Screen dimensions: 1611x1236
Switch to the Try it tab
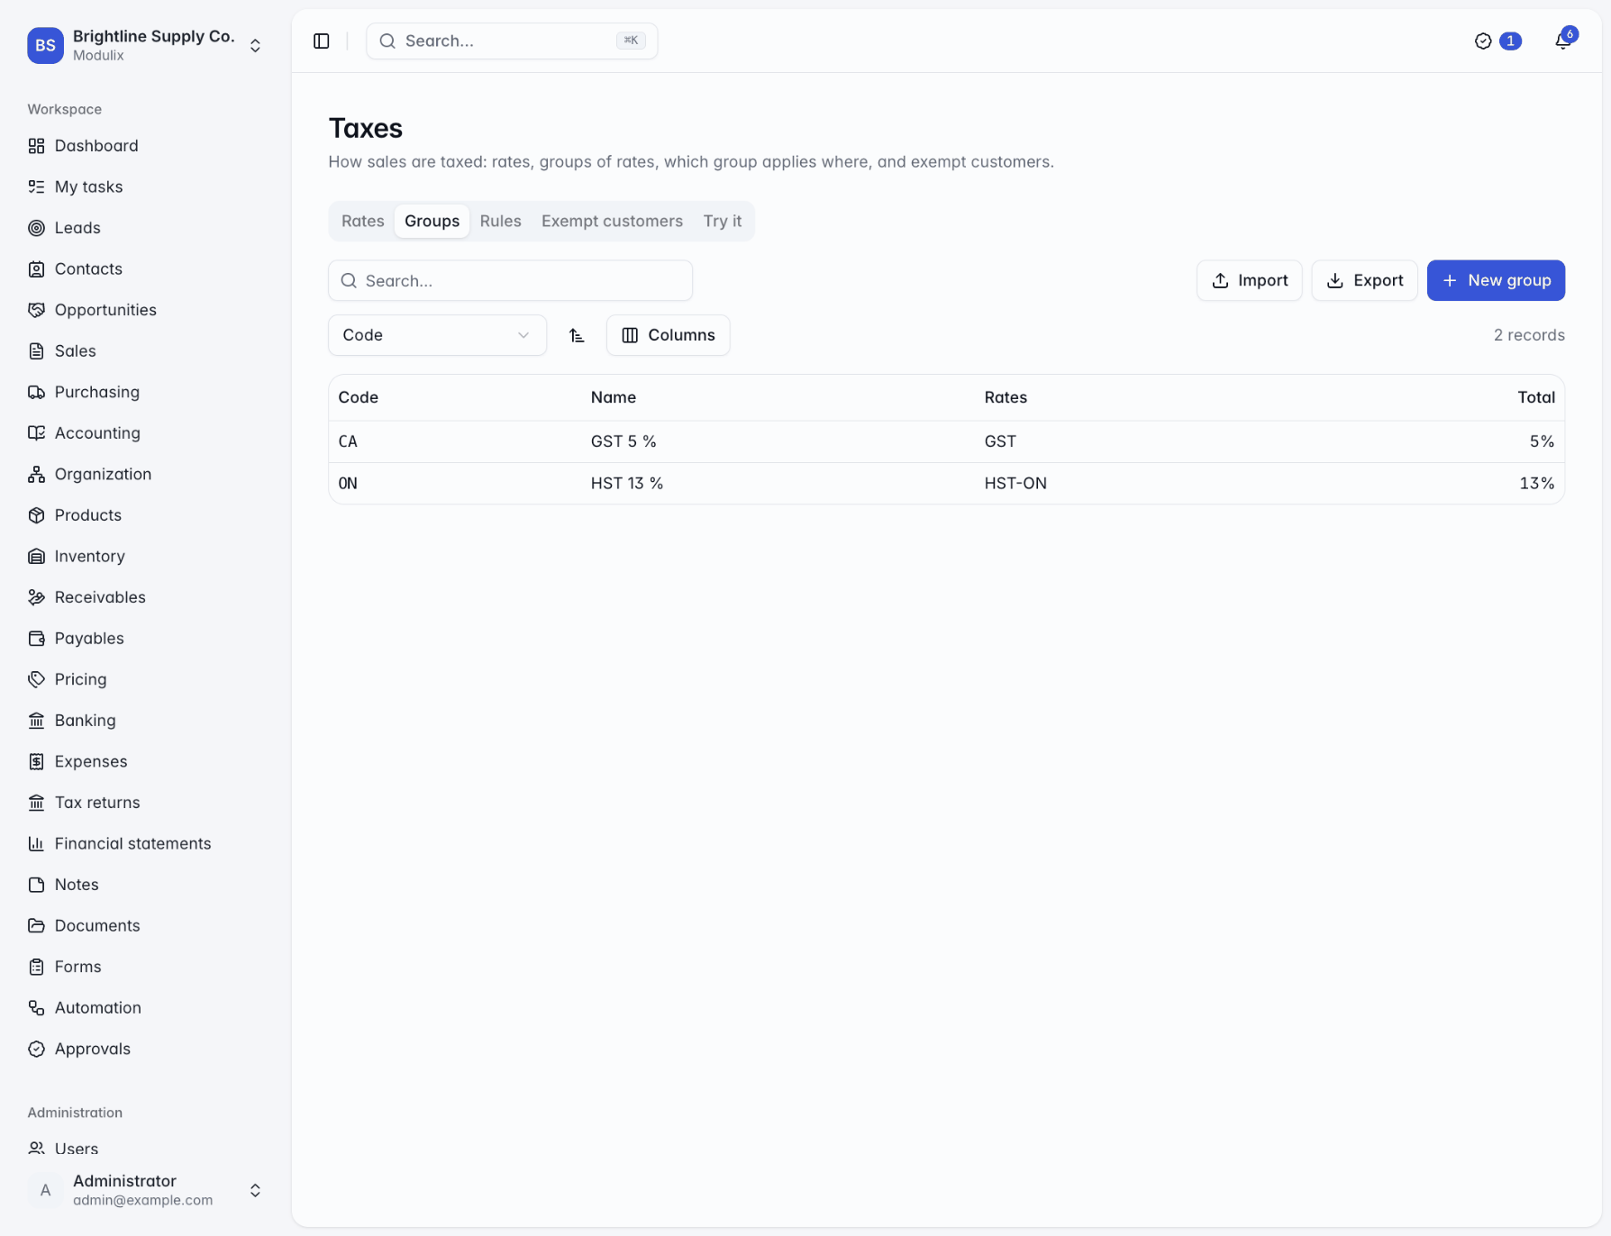click(723, 221)
